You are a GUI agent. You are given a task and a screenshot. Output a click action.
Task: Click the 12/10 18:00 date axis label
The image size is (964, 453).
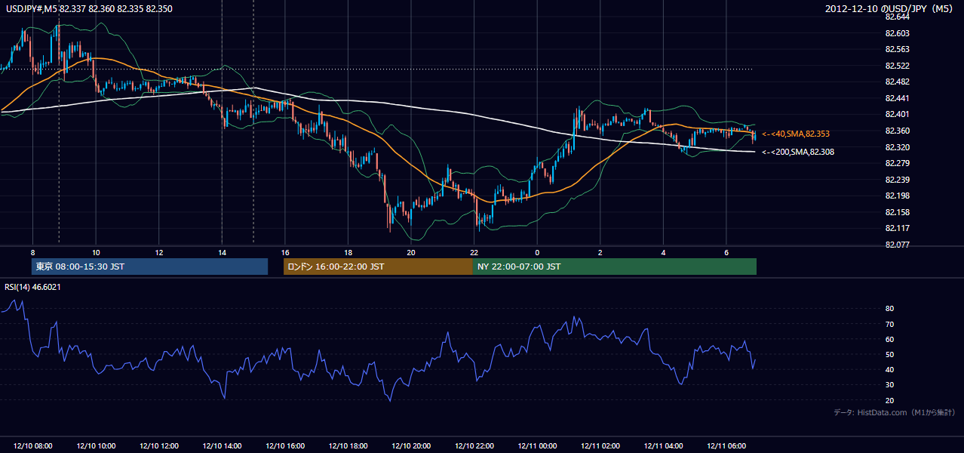[348, 446]
